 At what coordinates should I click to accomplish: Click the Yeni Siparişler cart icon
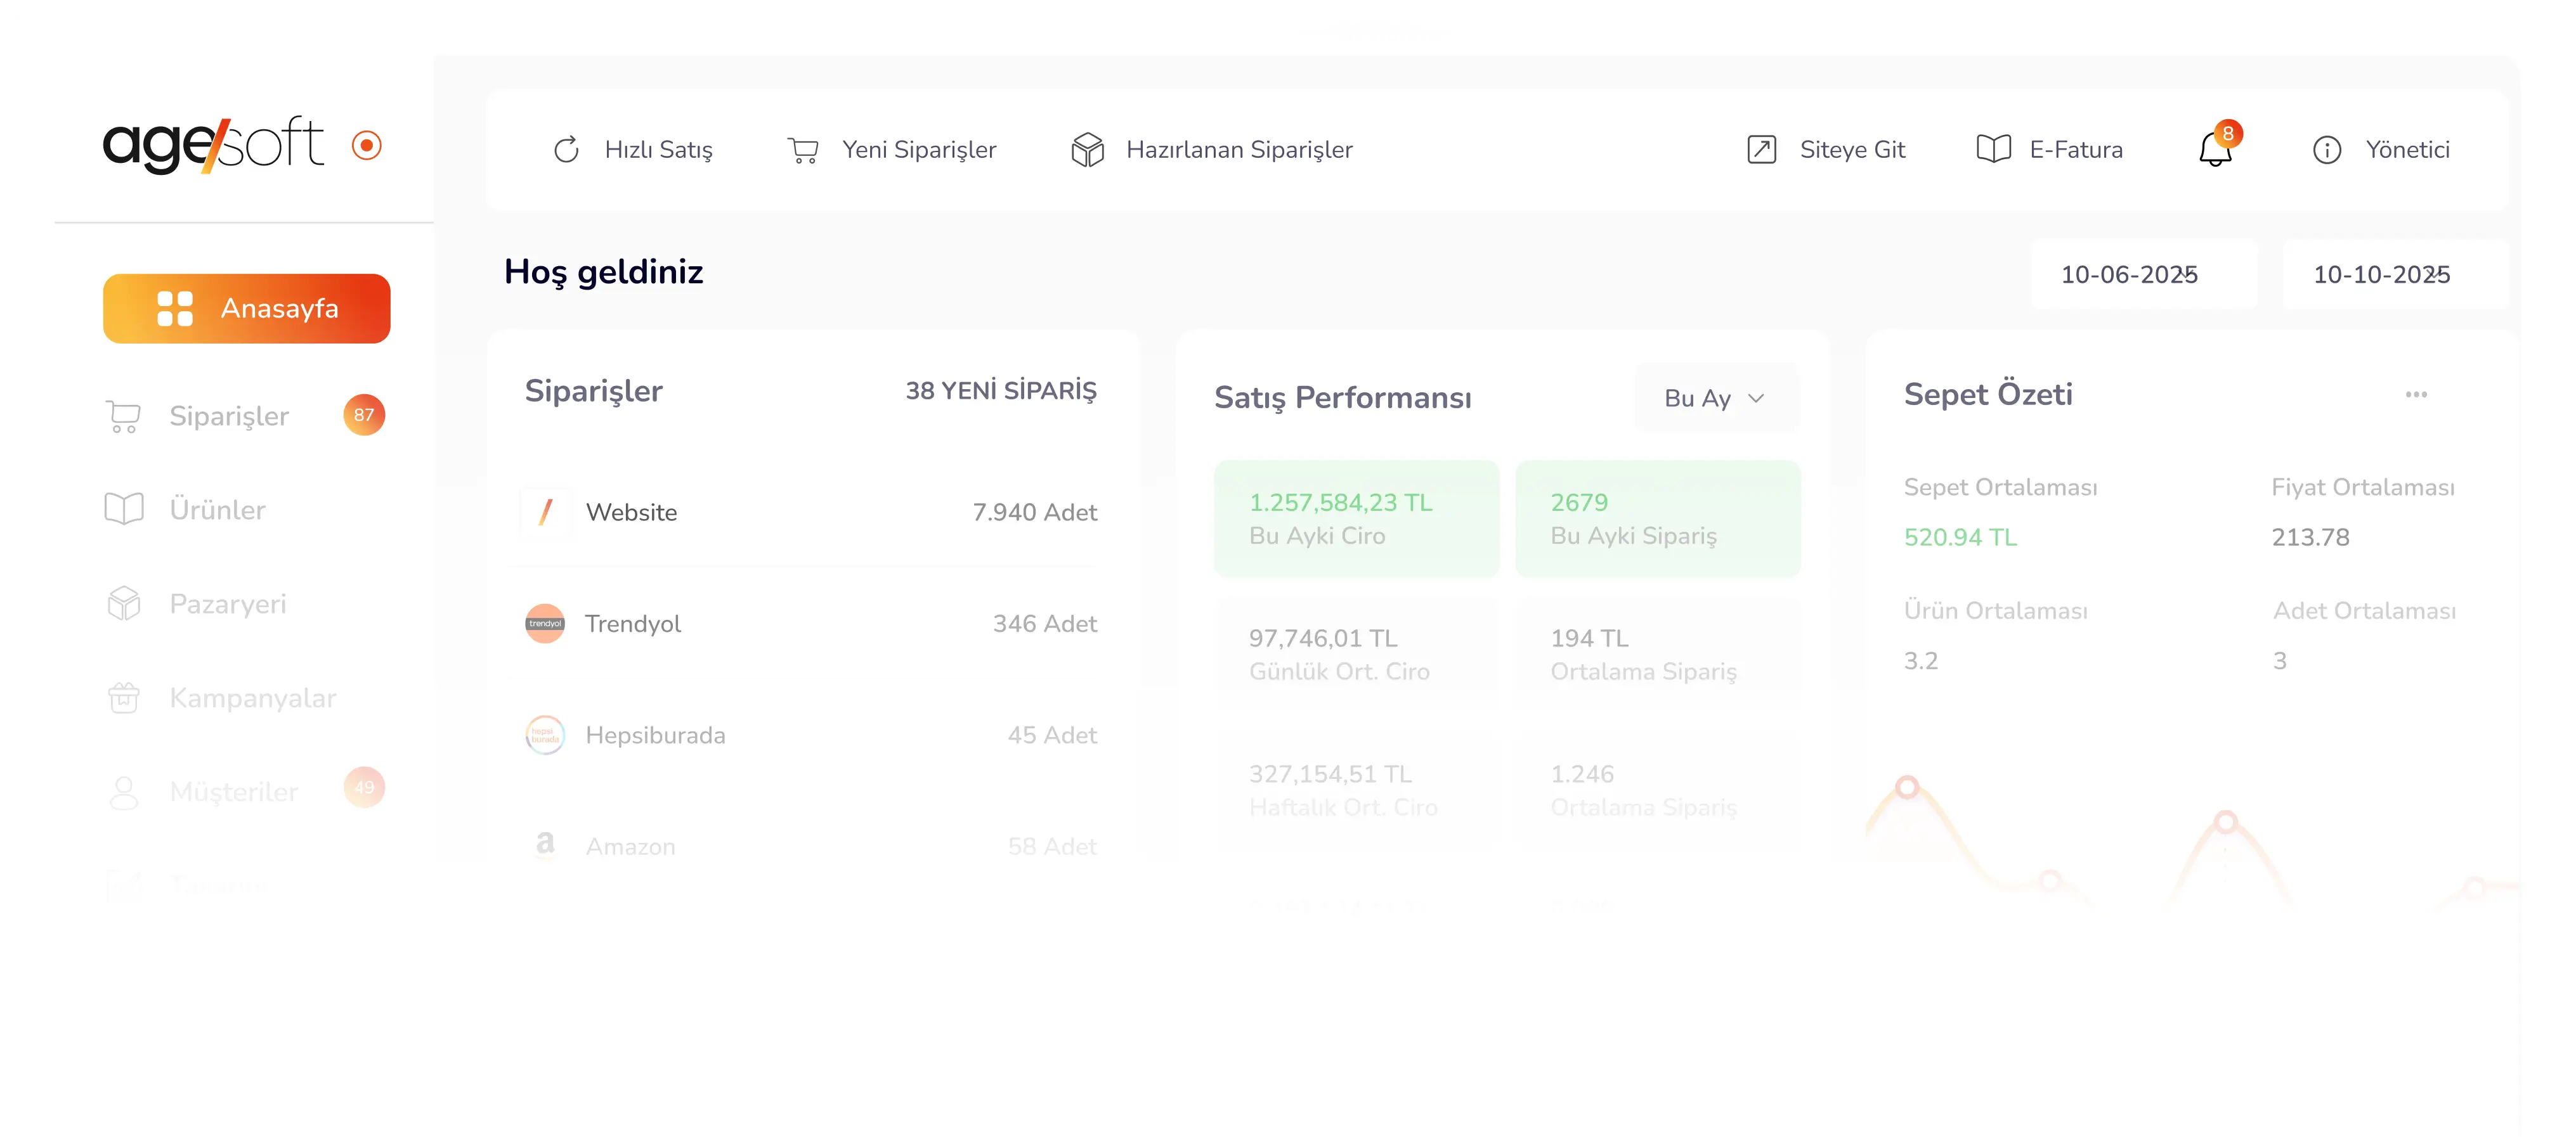point(803,150)
